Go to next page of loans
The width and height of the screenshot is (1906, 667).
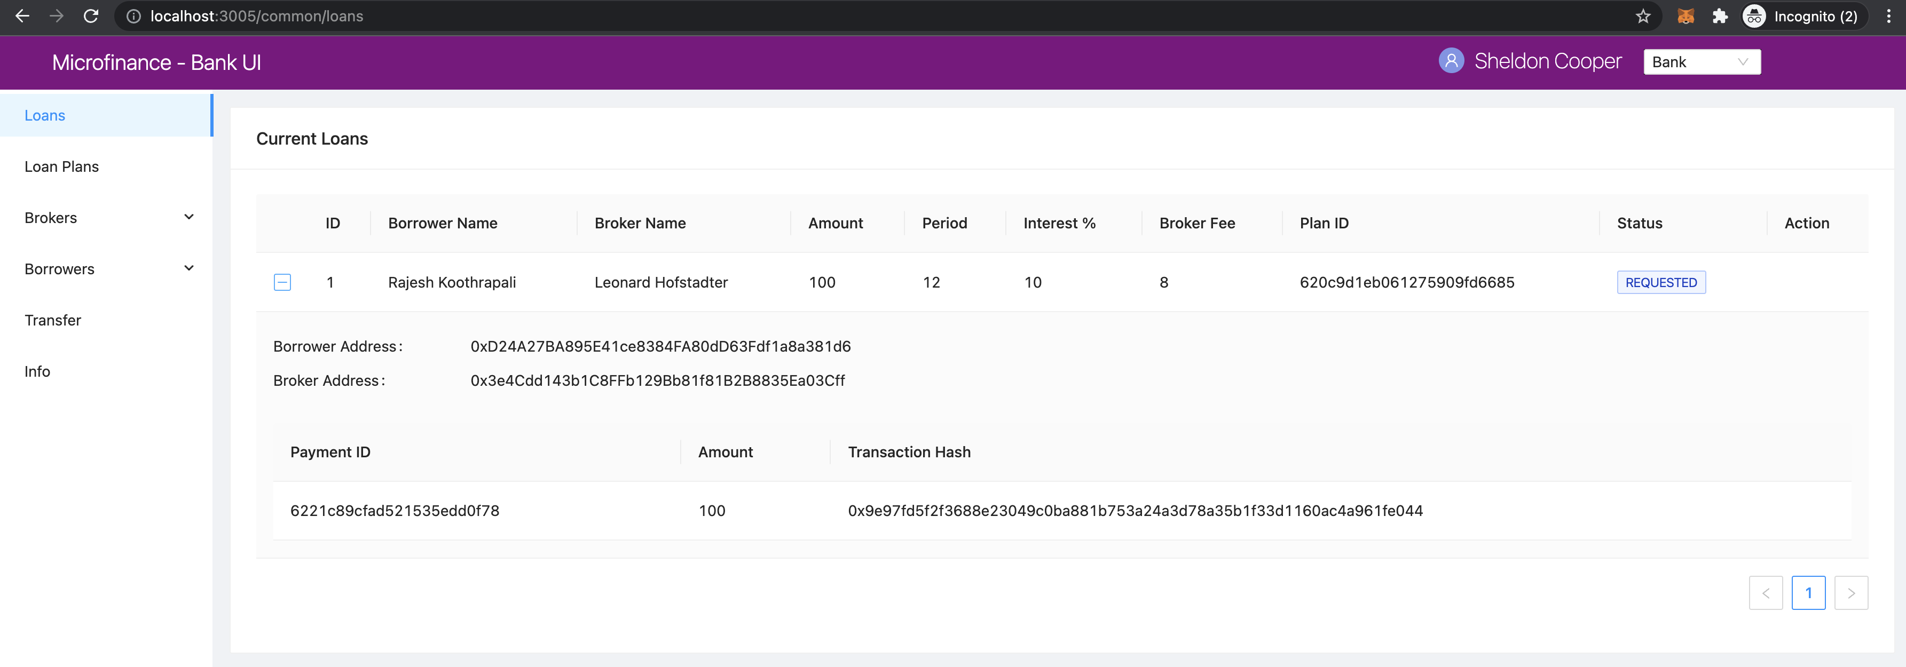(1851, 593)
